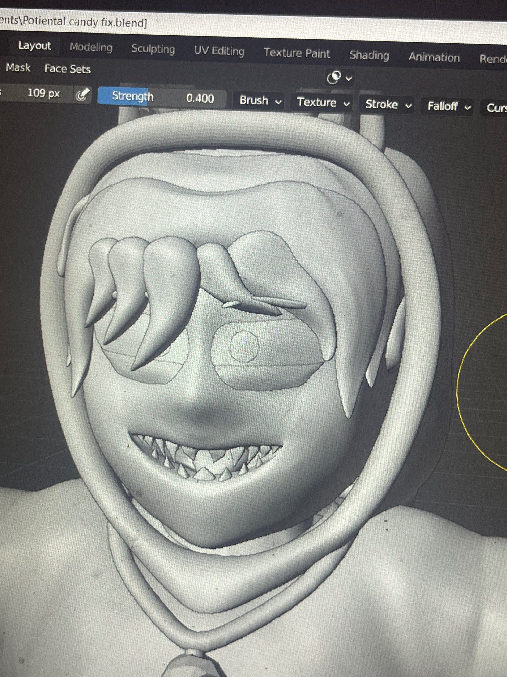The width and height of the screenshot is (507, 677).
Task: Switch to the Layout workspace tab
Action: (x=34, y=46)
